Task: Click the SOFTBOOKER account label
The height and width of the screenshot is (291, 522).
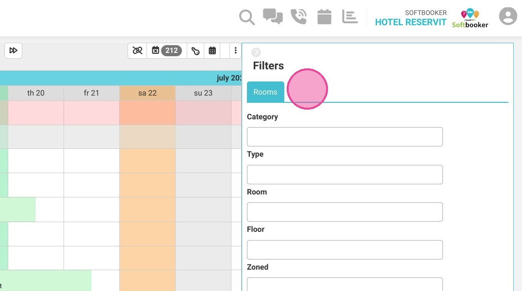Action: pos(426,13)
